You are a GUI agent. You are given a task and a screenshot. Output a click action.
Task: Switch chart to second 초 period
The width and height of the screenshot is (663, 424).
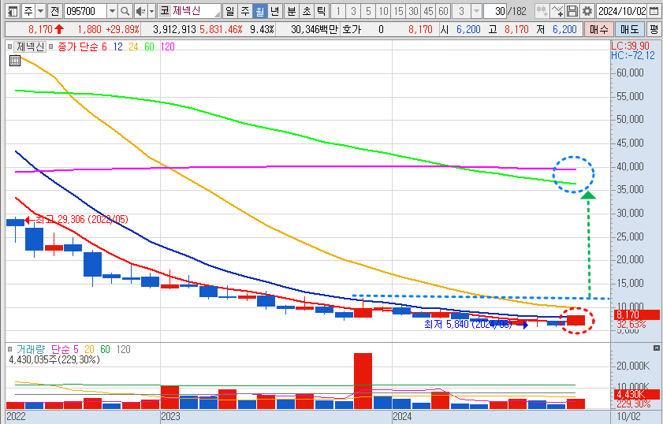tap(307, 11)
